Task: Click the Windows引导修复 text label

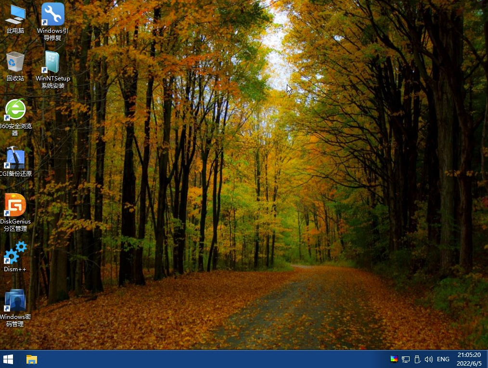Action: pos(52,34)
